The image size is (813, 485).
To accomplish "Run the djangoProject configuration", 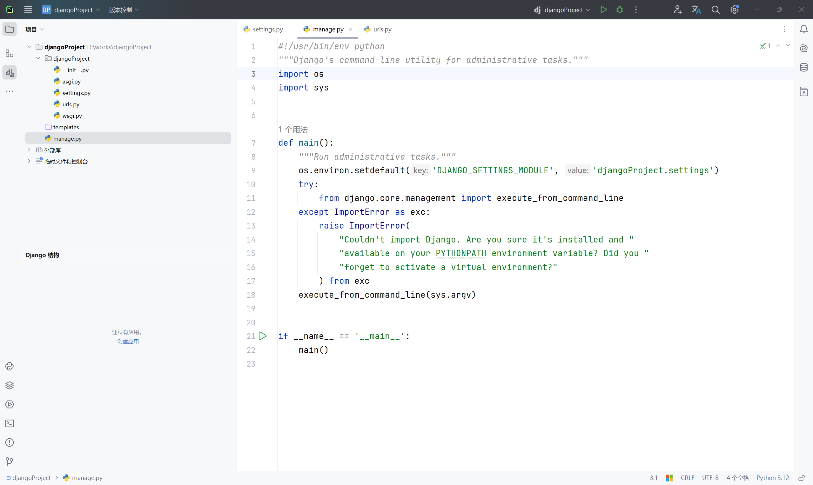I will tap(603, 10).
